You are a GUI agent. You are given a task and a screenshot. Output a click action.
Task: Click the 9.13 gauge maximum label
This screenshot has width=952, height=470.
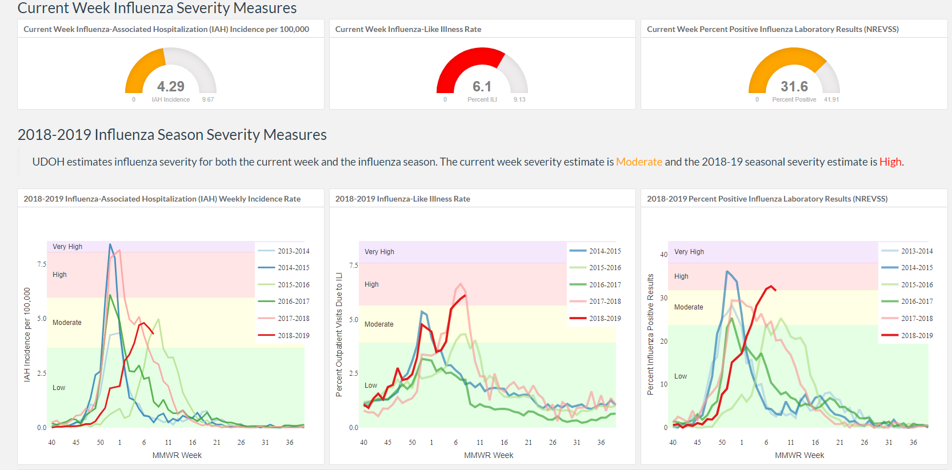519,99
